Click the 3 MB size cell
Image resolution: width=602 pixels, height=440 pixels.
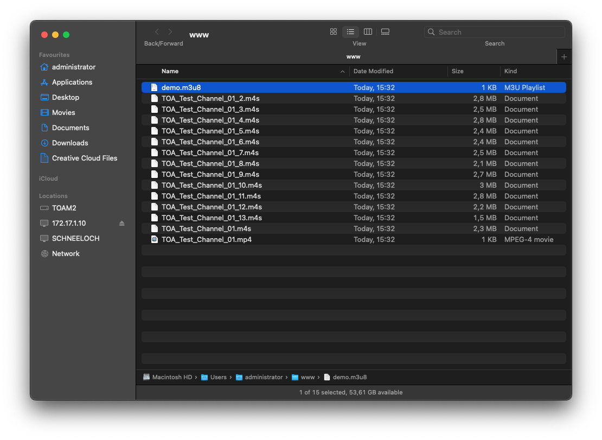488,186
